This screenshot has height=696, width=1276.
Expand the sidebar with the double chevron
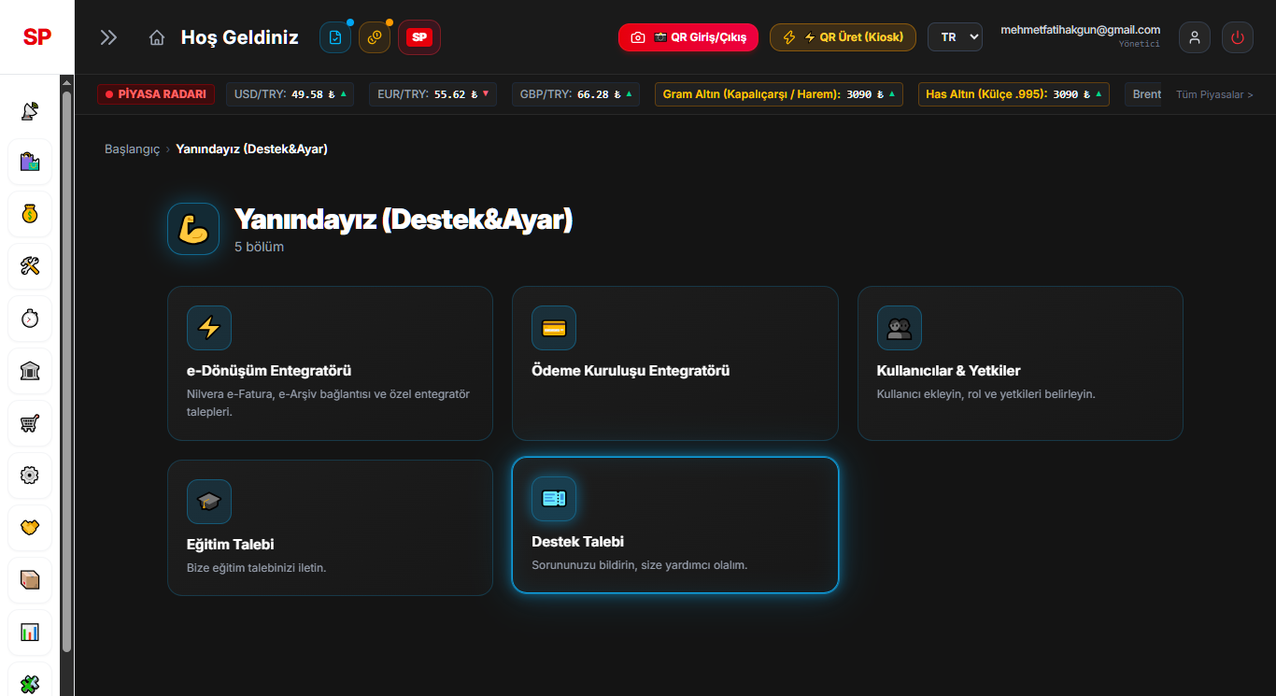coord(109,37)
